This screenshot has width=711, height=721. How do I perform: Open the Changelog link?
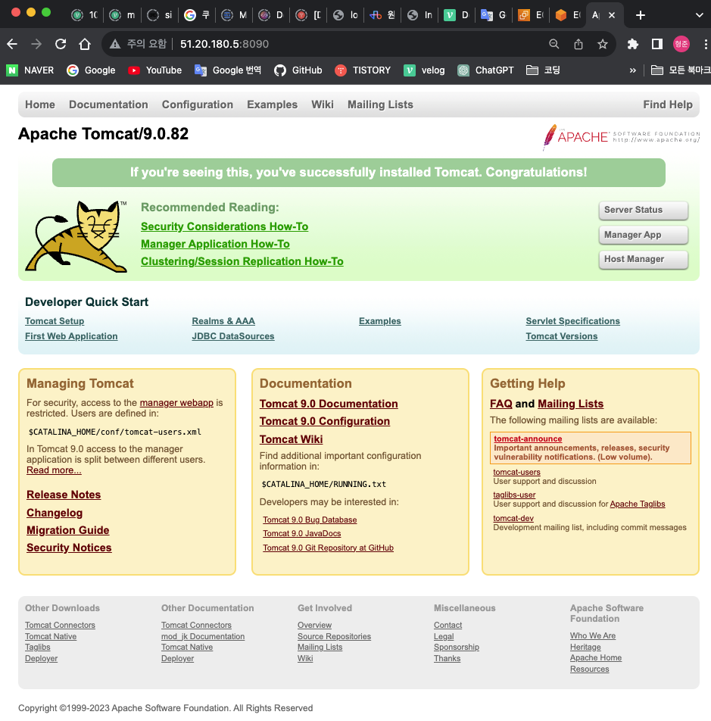[x=55, y=513]
